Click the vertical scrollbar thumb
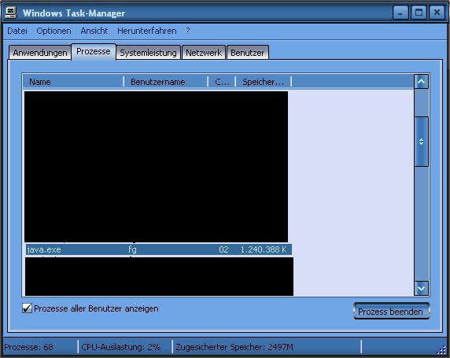Image resolution: width=450 pixels, height=358 pixels. coord(421,142)
